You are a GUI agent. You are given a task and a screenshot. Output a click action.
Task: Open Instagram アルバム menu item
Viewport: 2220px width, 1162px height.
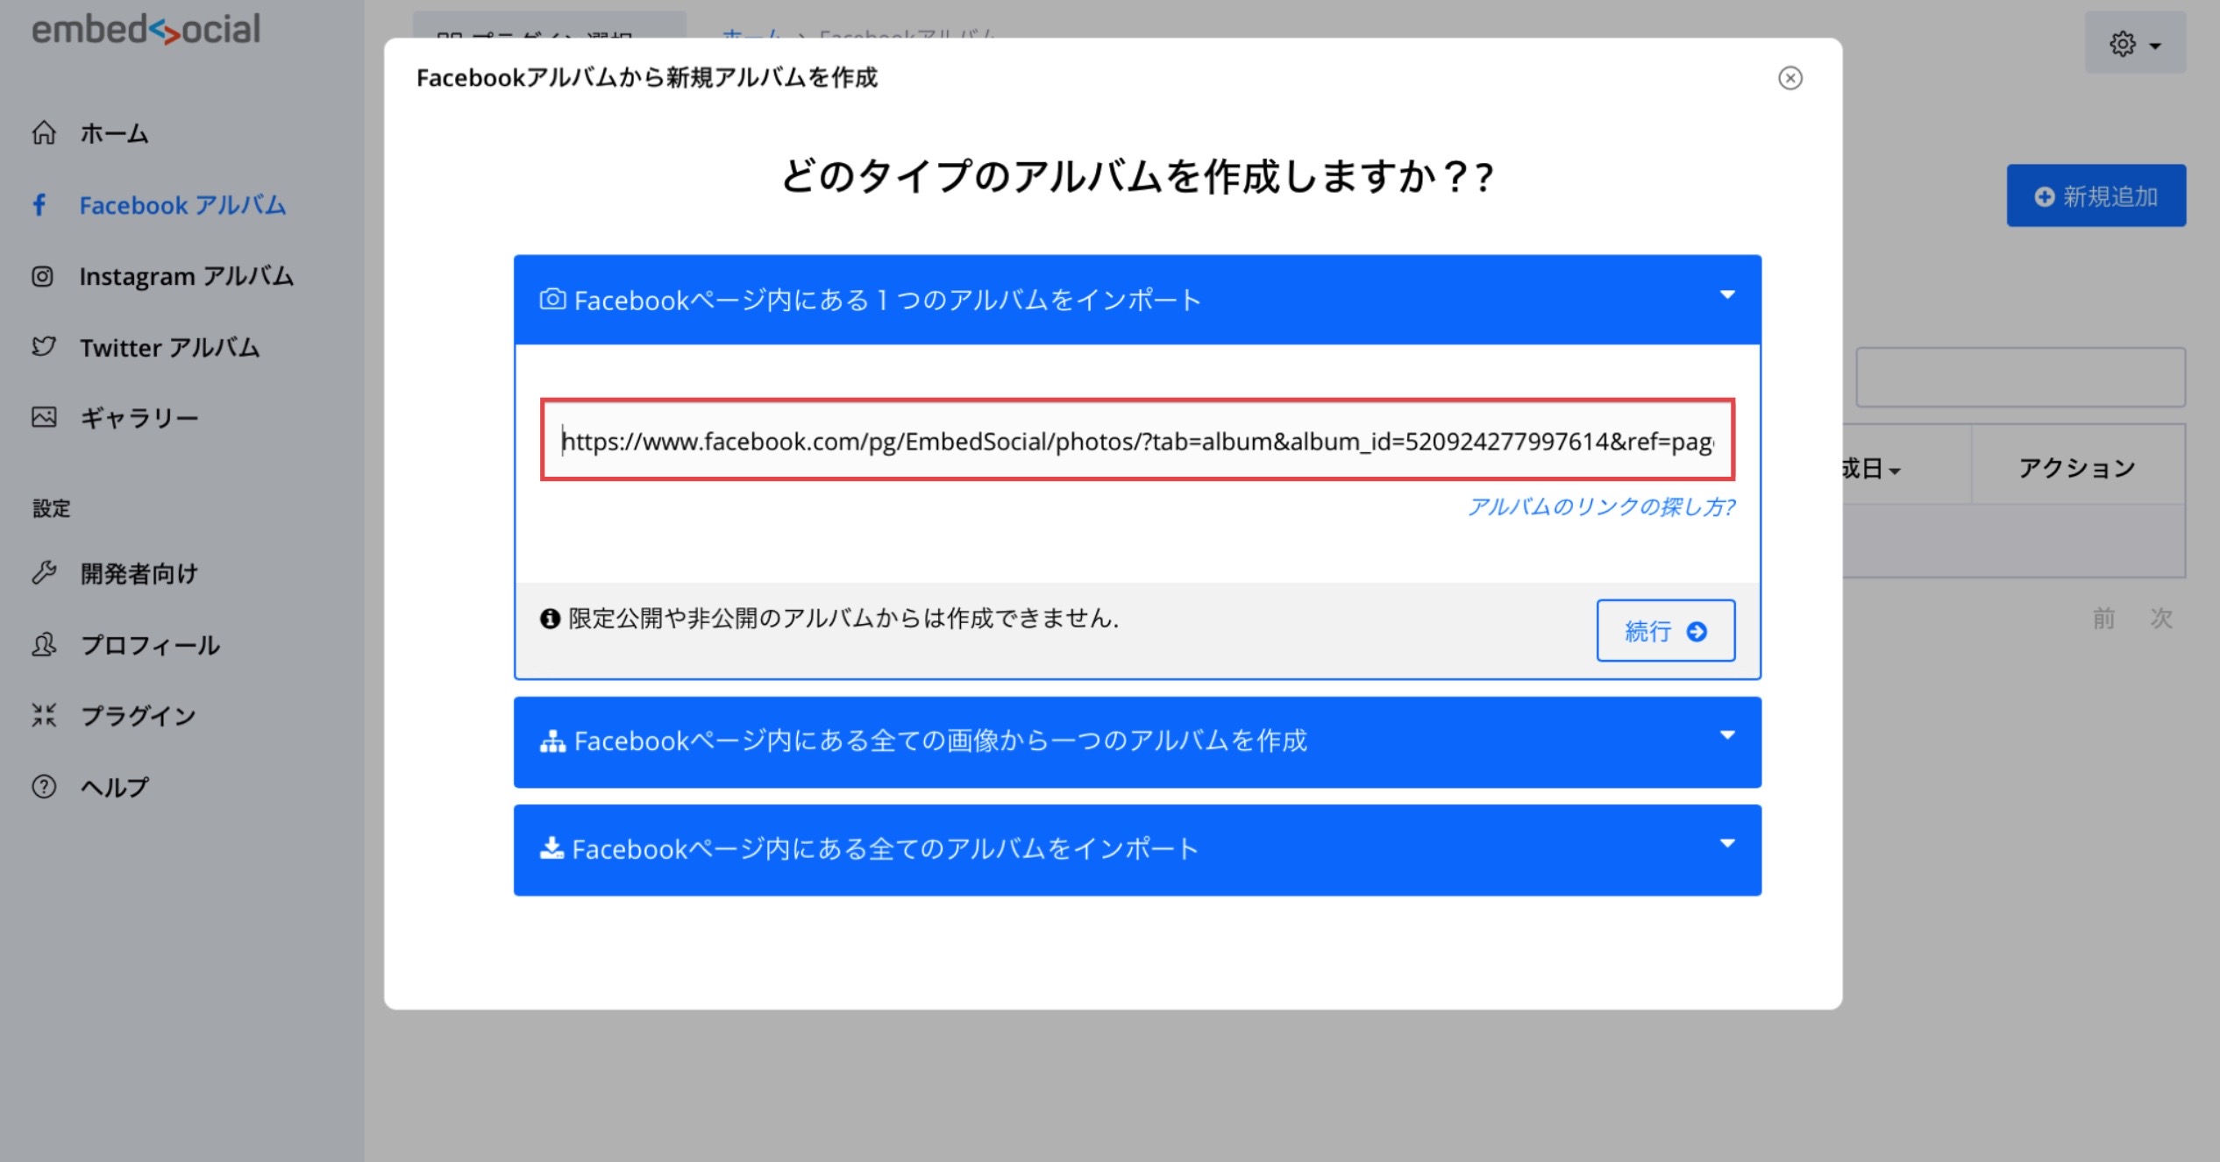(186, 277)
